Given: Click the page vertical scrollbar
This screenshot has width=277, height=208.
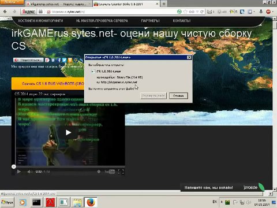Looking at the screenshot, I should coord(275,104).
